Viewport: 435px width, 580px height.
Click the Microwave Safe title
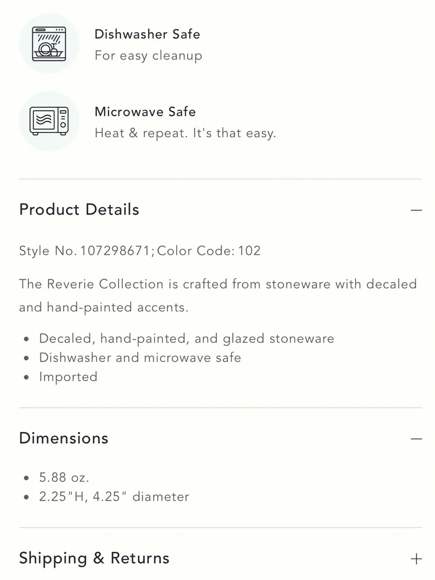[145, 112]
